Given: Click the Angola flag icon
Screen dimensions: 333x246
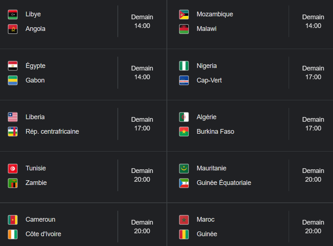Looking at the screenshot, I should (x=13, y=29).
